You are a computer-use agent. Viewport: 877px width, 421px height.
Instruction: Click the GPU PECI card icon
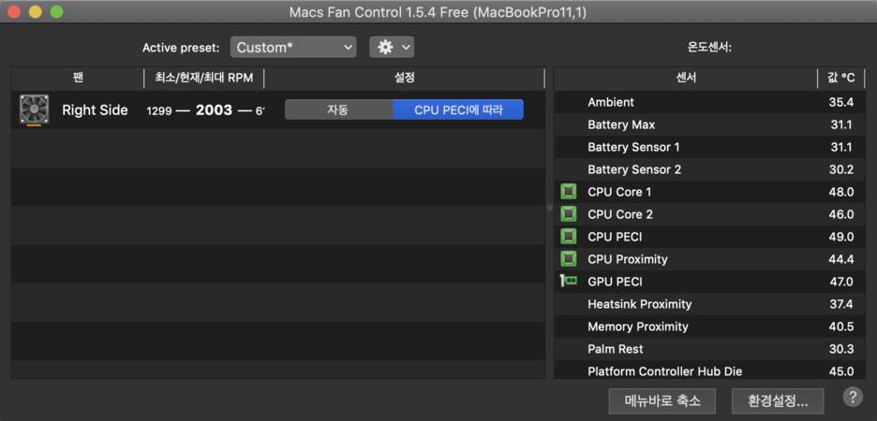568,282
